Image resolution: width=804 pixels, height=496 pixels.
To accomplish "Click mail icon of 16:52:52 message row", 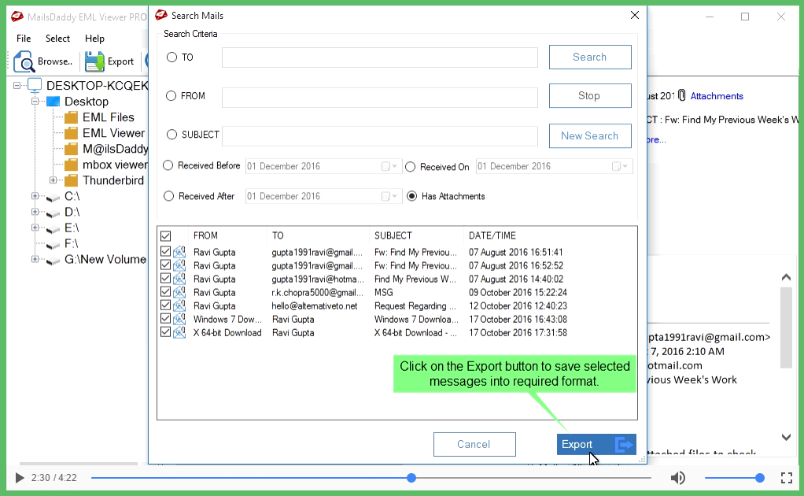I will coord(179,265).
